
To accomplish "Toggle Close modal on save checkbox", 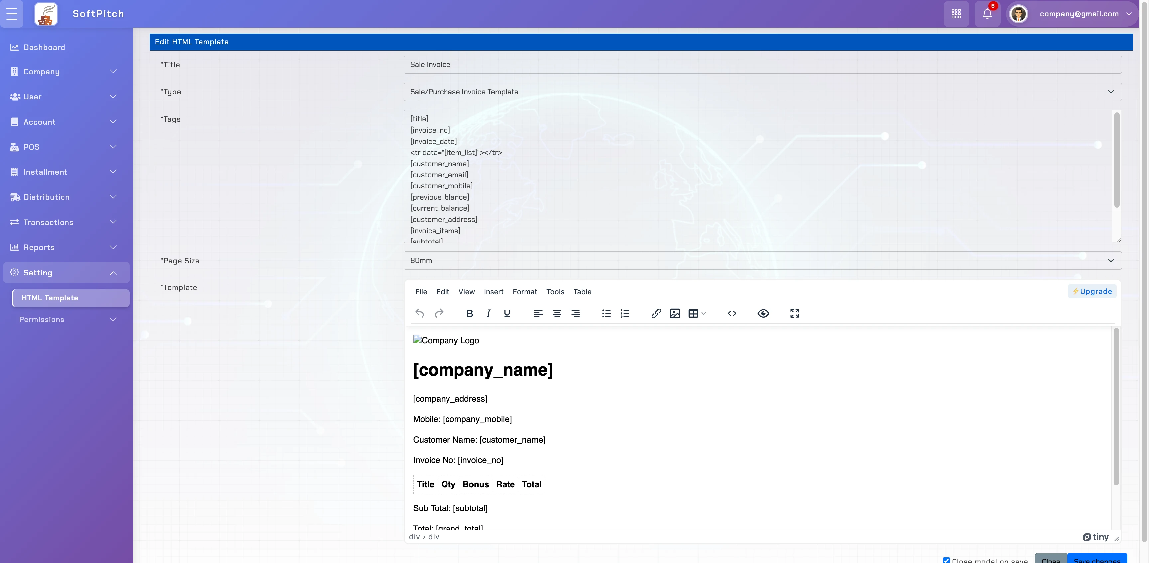I will tap(946, 560).
